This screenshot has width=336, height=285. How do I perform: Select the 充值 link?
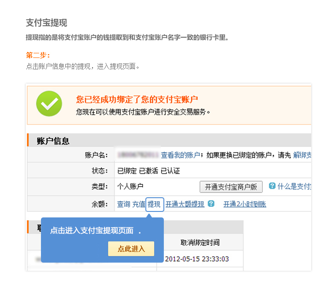139,204
